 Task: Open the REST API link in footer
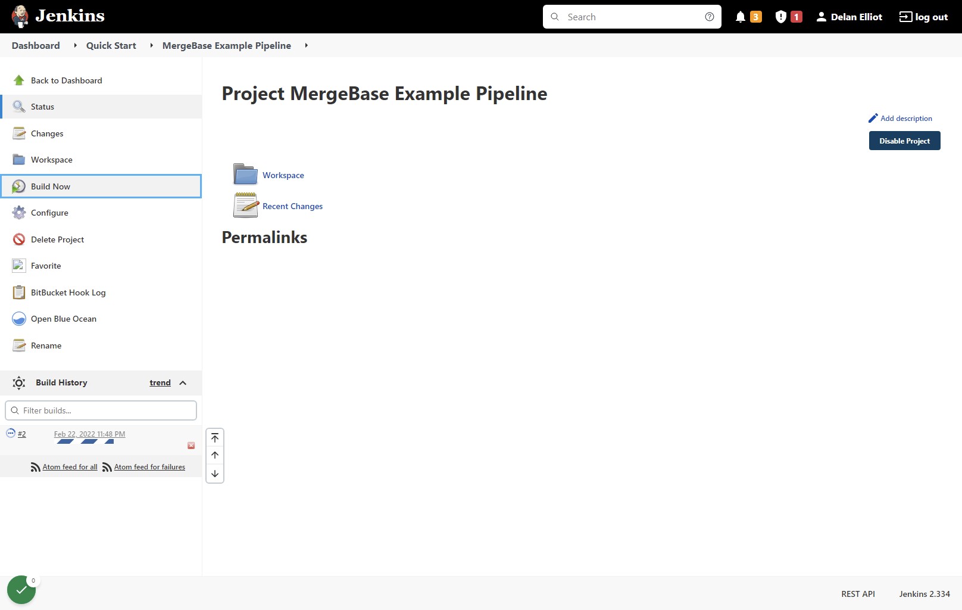(x=858, y=594)
